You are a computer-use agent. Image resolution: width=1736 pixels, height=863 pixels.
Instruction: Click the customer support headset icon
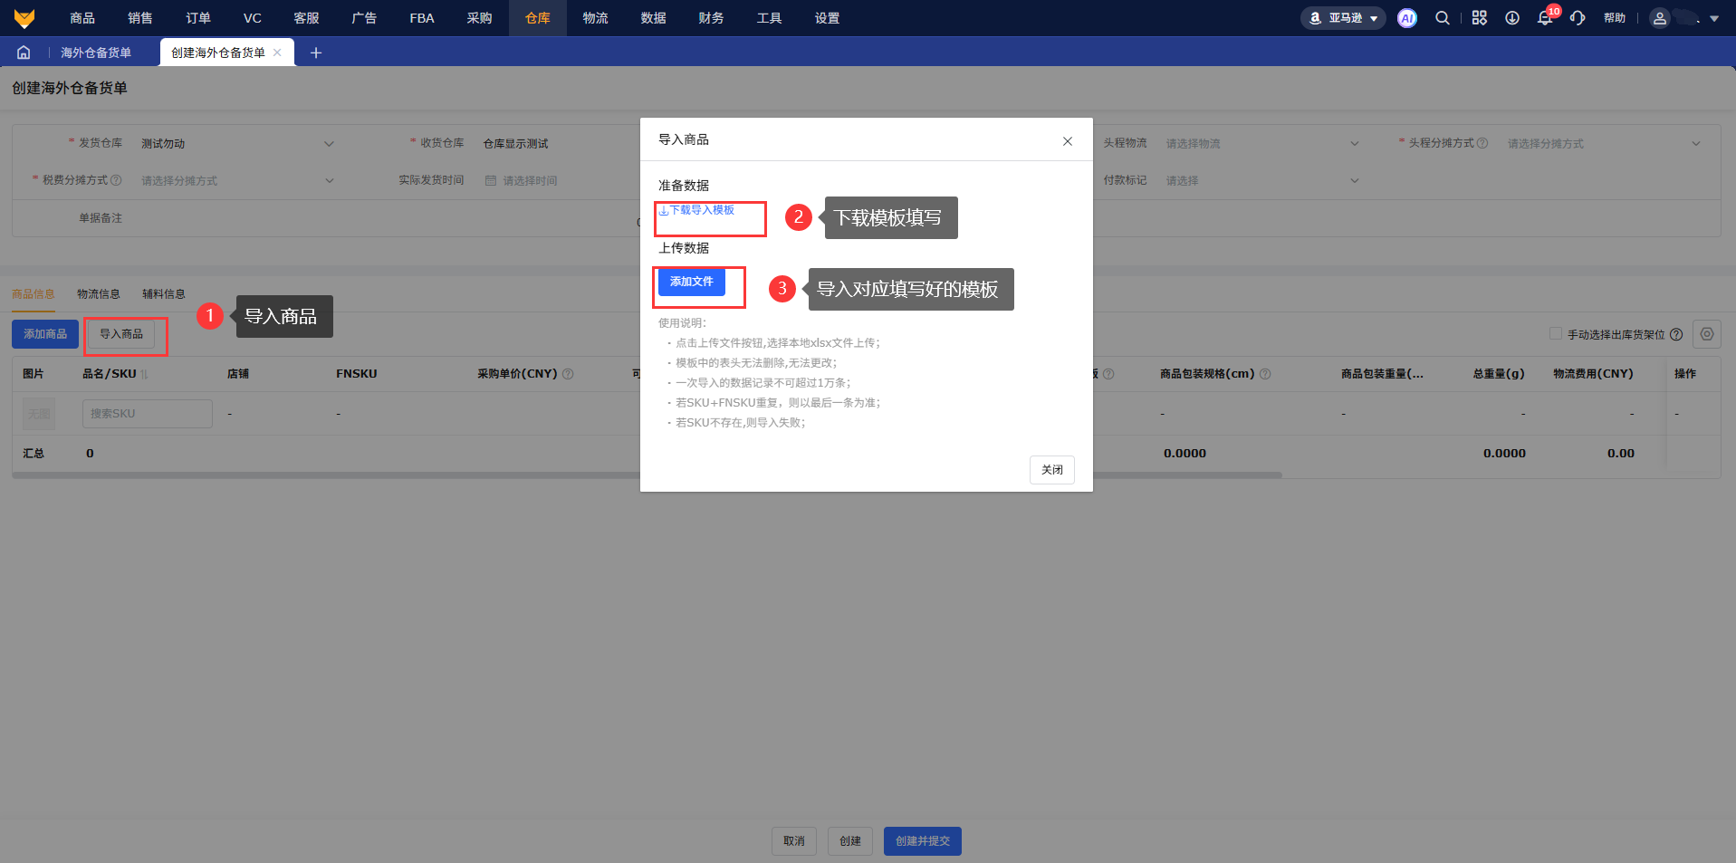(x=1578, y=18)
